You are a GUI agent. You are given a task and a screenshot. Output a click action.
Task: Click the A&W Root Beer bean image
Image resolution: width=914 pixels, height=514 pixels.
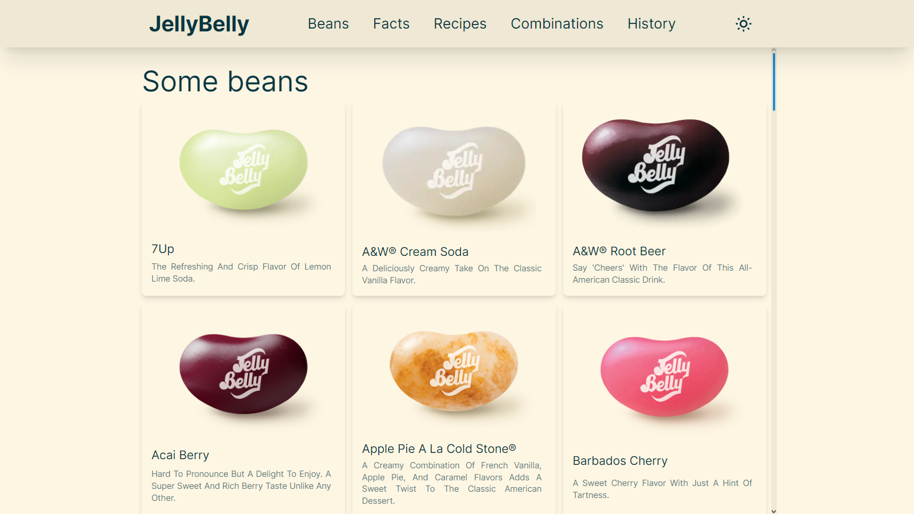coord(656,166)
